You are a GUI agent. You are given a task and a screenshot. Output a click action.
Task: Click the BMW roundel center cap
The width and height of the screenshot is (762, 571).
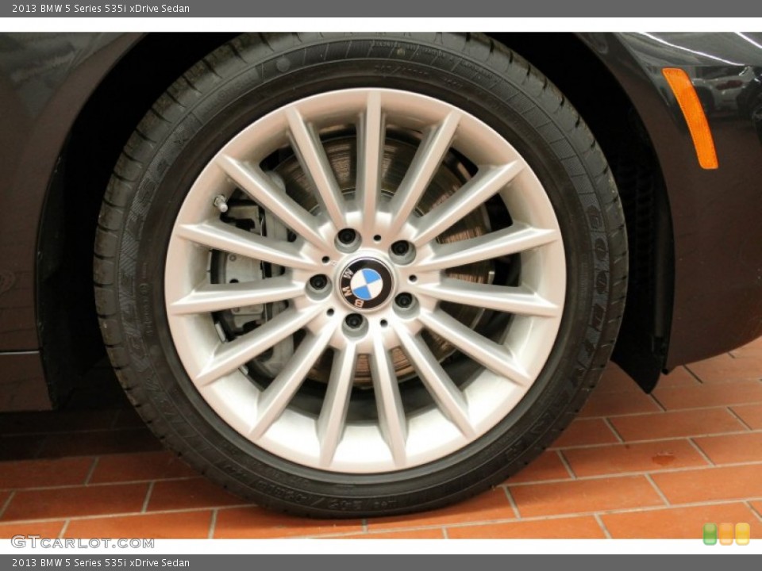(x=365, y=284)
